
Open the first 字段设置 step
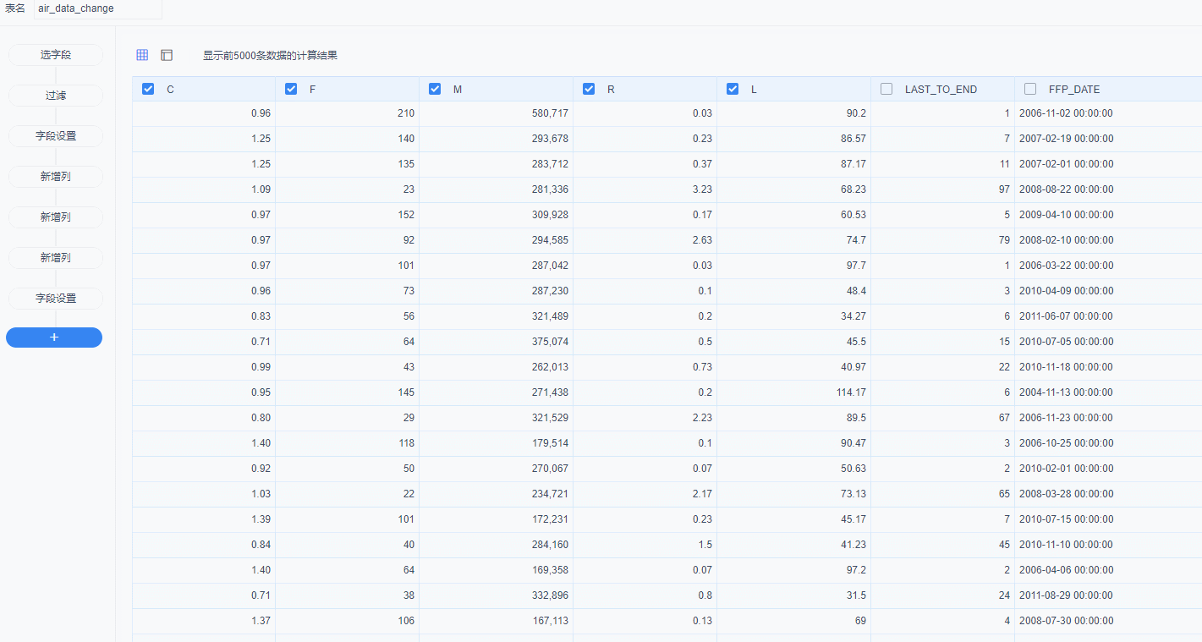(56, 136)
